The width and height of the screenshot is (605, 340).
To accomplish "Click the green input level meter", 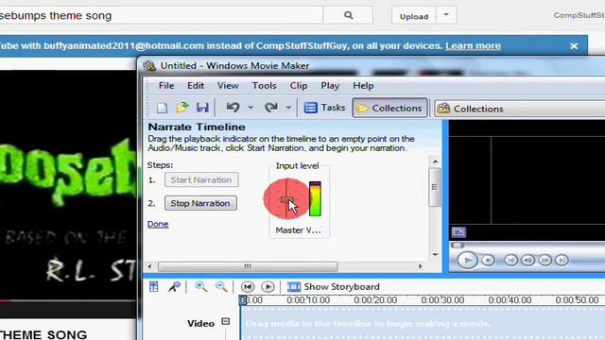I will coord(315,199).
